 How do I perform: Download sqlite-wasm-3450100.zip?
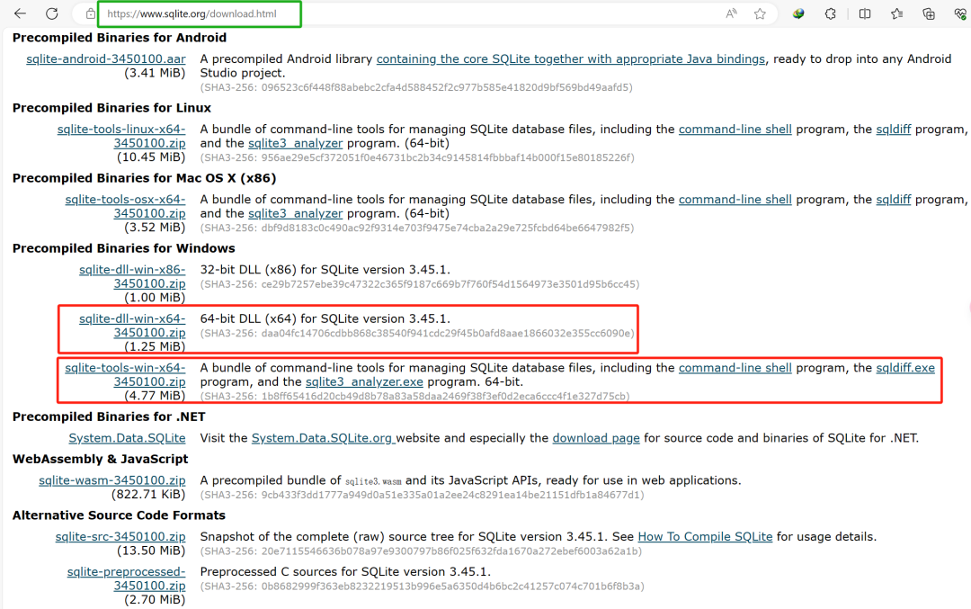112,480
